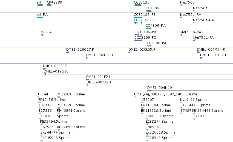Click the DME1-016O17.R marker glyph
The height and width of the screenshot is (142, 233).
coord(67,52)
